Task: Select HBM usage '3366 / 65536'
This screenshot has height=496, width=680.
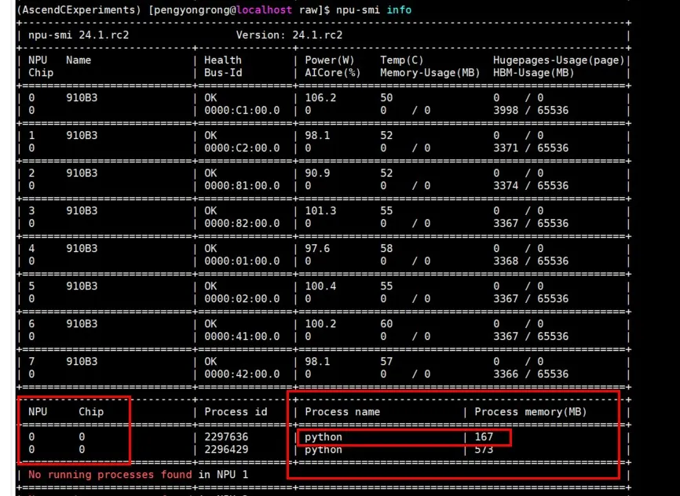Action: point(531,374)
